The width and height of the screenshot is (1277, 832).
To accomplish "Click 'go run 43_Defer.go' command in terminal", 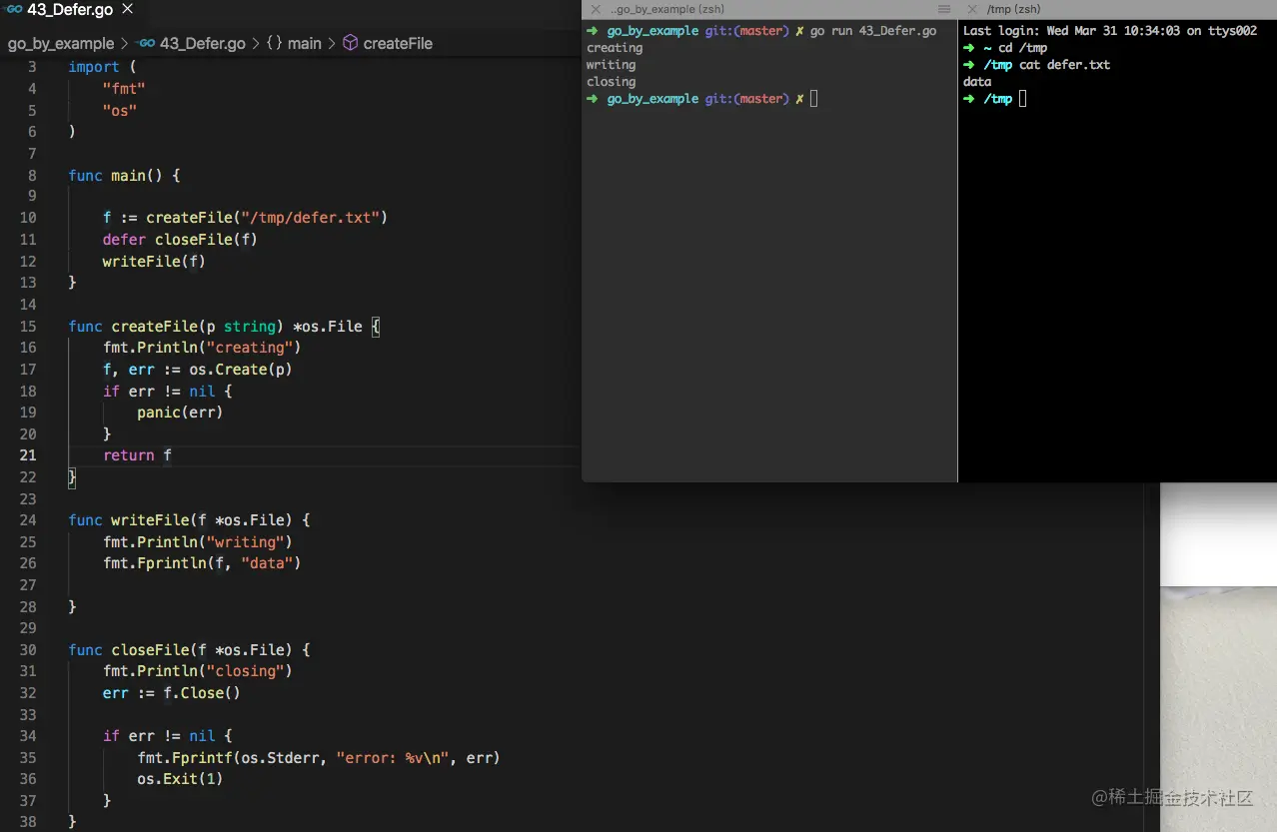I will coord(873,31).
